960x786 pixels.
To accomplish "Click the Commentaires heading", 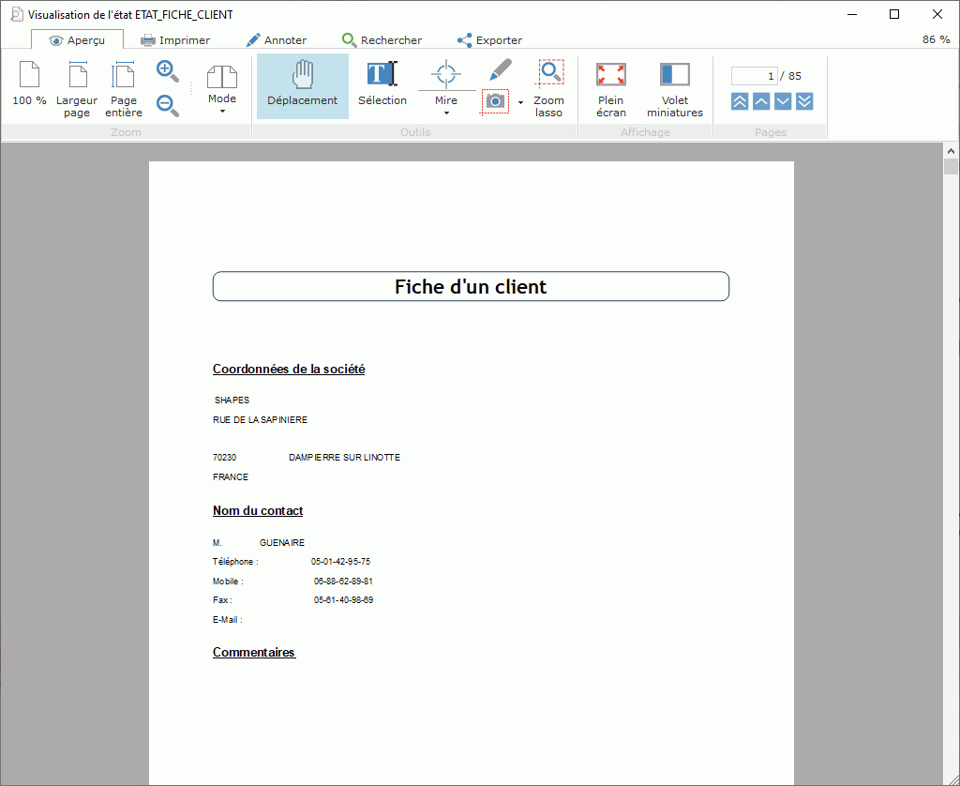I will 254,652.
